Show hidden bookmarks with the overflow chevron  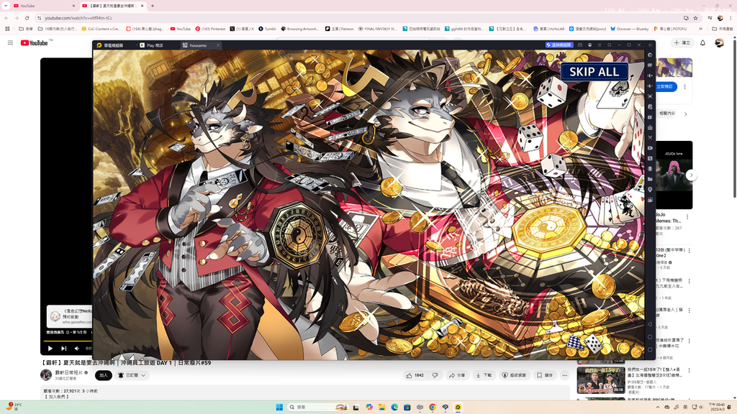pos(700,29)
